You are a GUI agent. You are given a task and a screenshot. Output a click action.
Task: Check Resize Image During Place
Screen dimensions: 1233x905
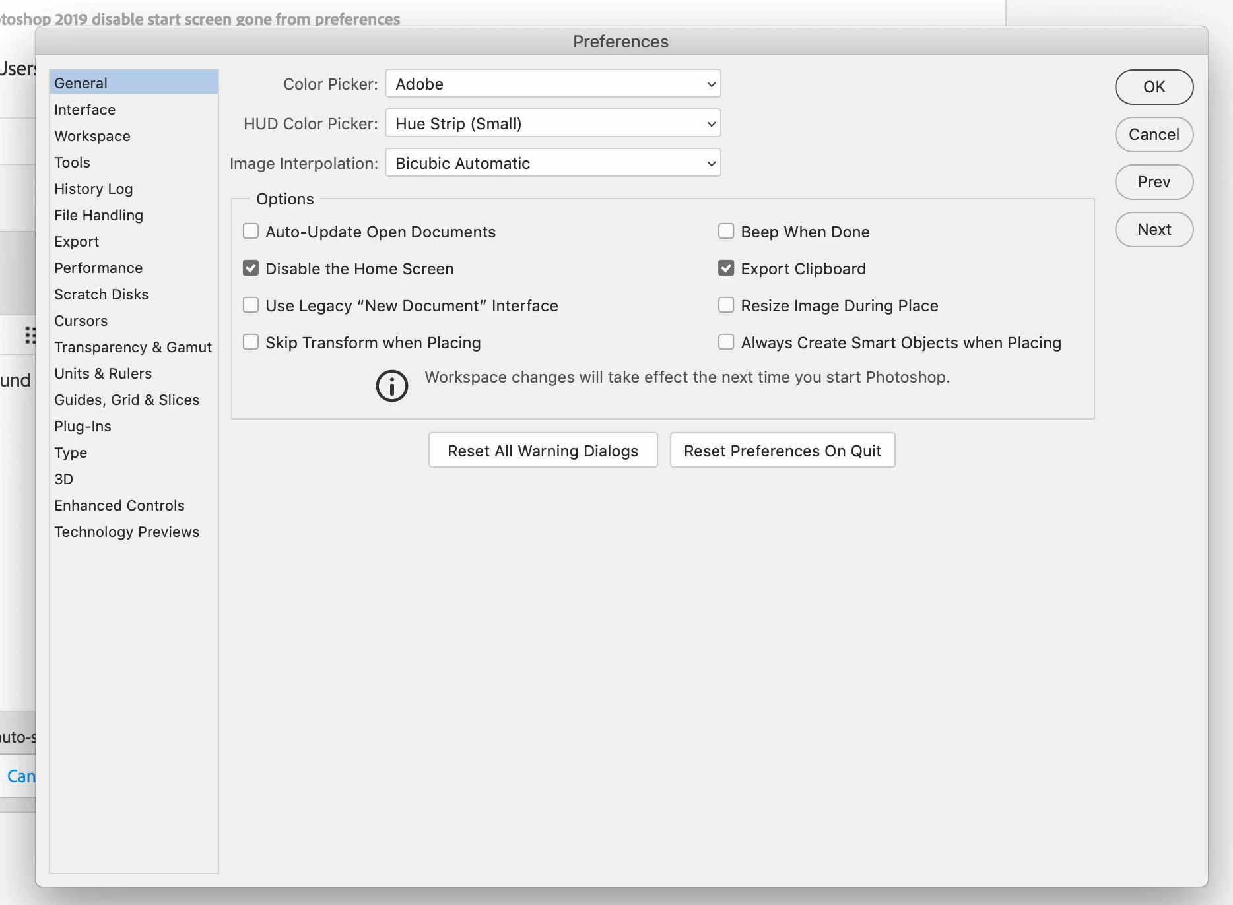click(x=726, y=305)
